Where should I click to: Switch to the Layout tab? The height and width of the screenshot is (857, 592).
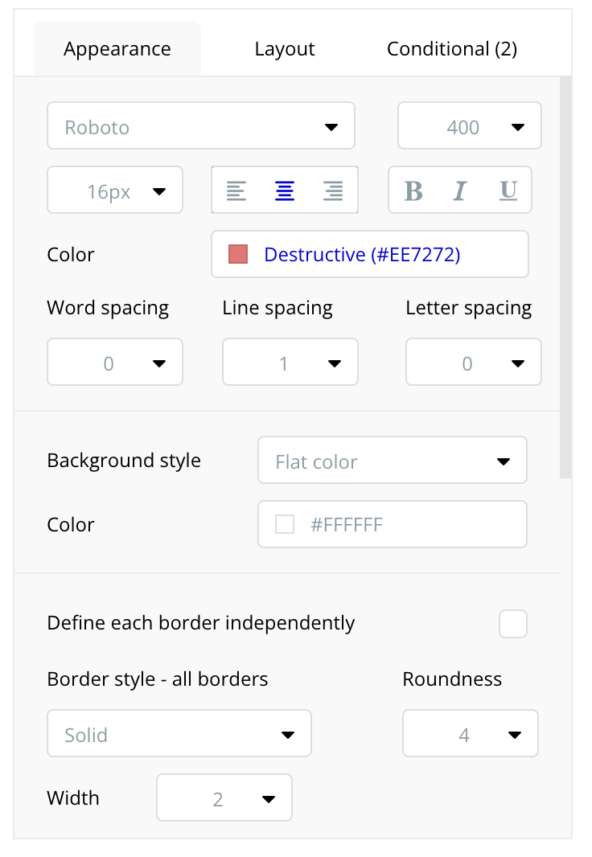tap(285, 49)
